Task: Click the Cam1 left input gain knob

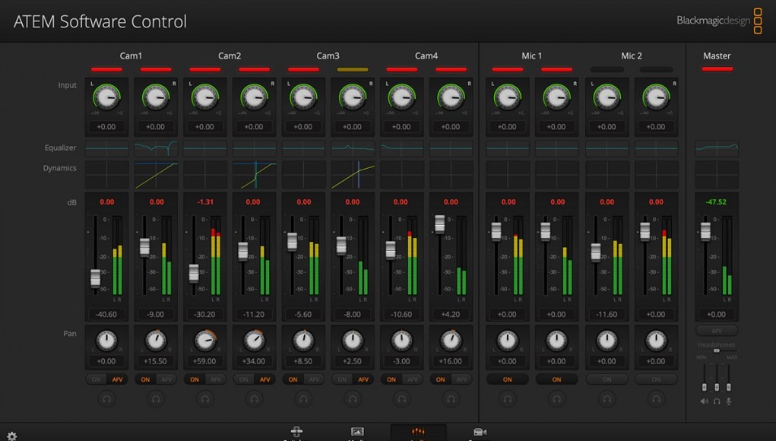Action: [x=106, y=97]
